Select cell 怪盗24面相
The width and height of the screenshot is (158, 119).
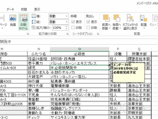[39, 59]
